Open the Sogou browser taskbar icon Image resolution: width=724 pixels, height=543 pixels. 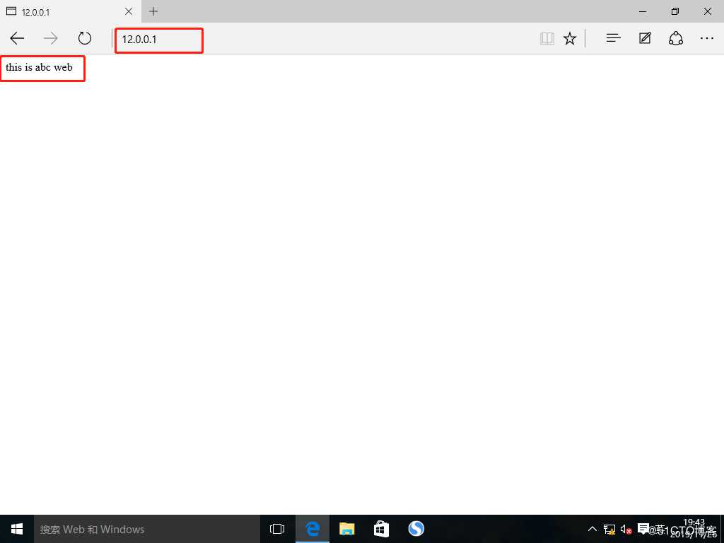click(416, 529)
